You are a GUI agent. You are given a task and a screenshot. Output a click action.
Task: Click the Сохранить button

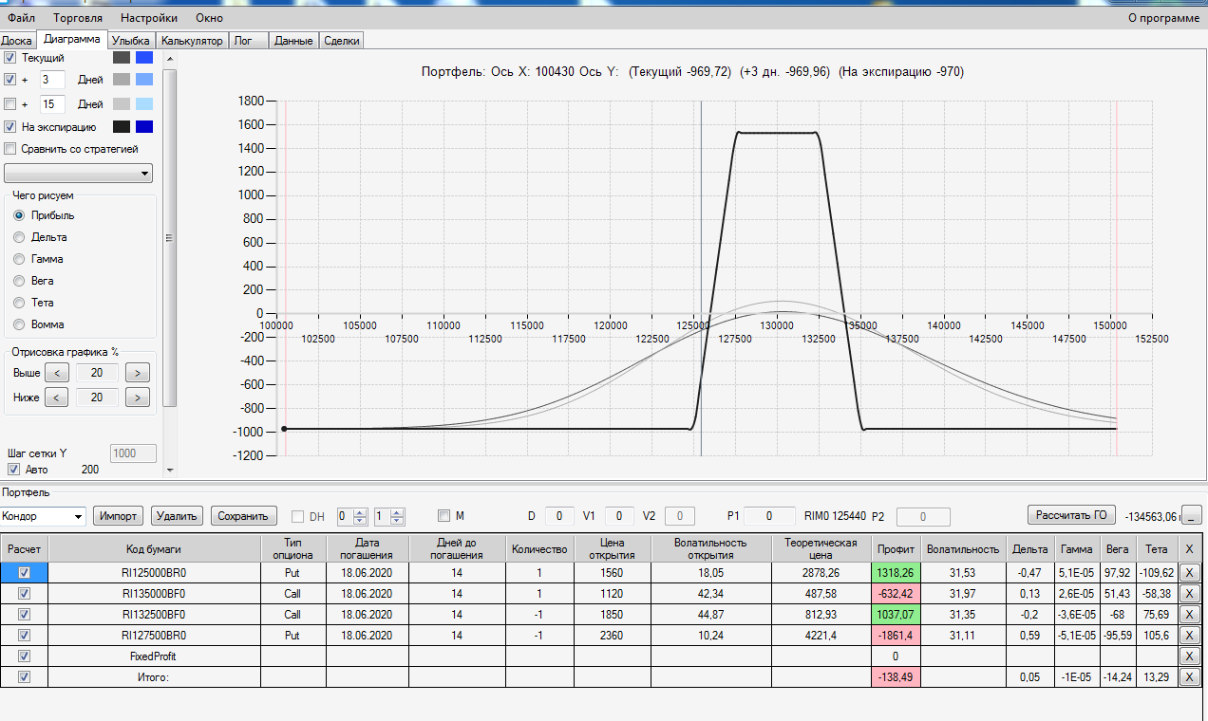(x=244, y=516)
